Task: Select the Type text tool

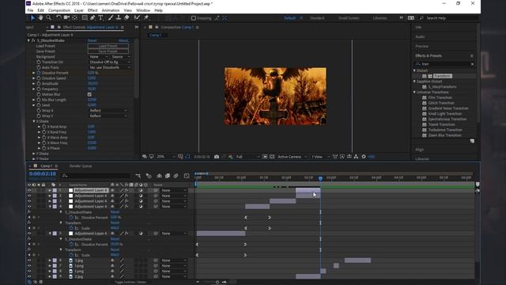Action: pos(100,17)
